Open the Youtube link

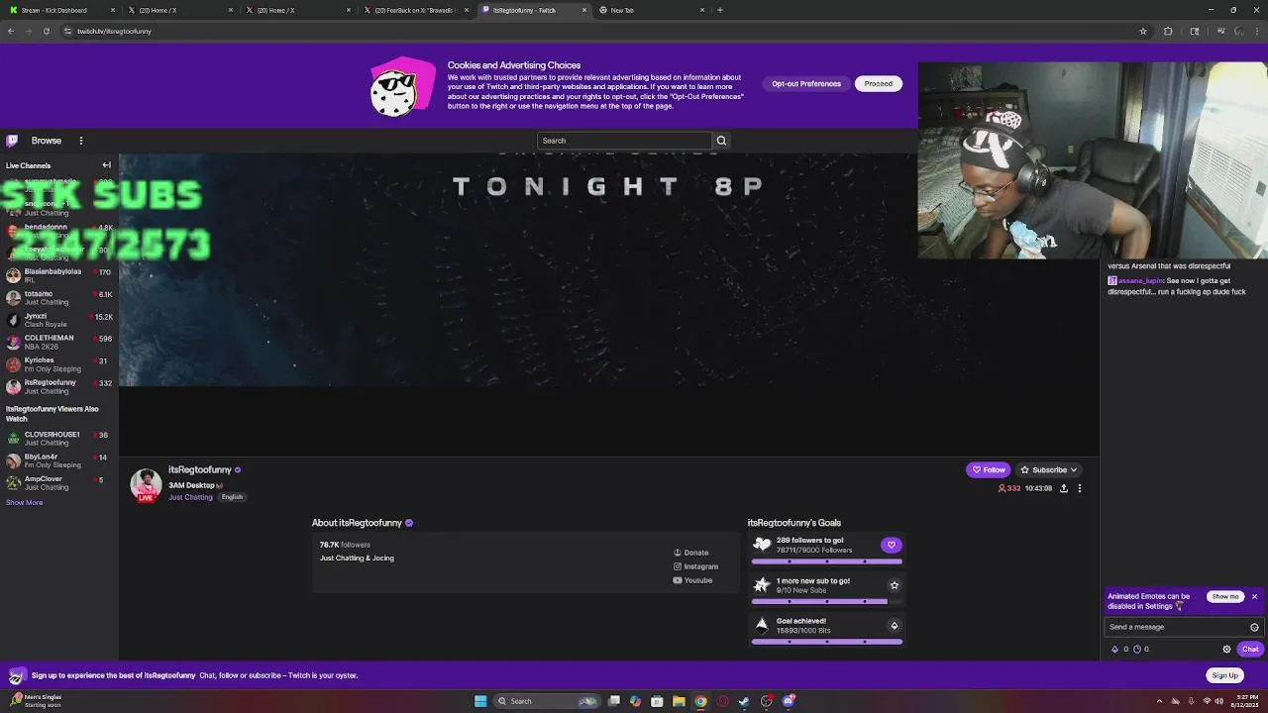(692, 580)
